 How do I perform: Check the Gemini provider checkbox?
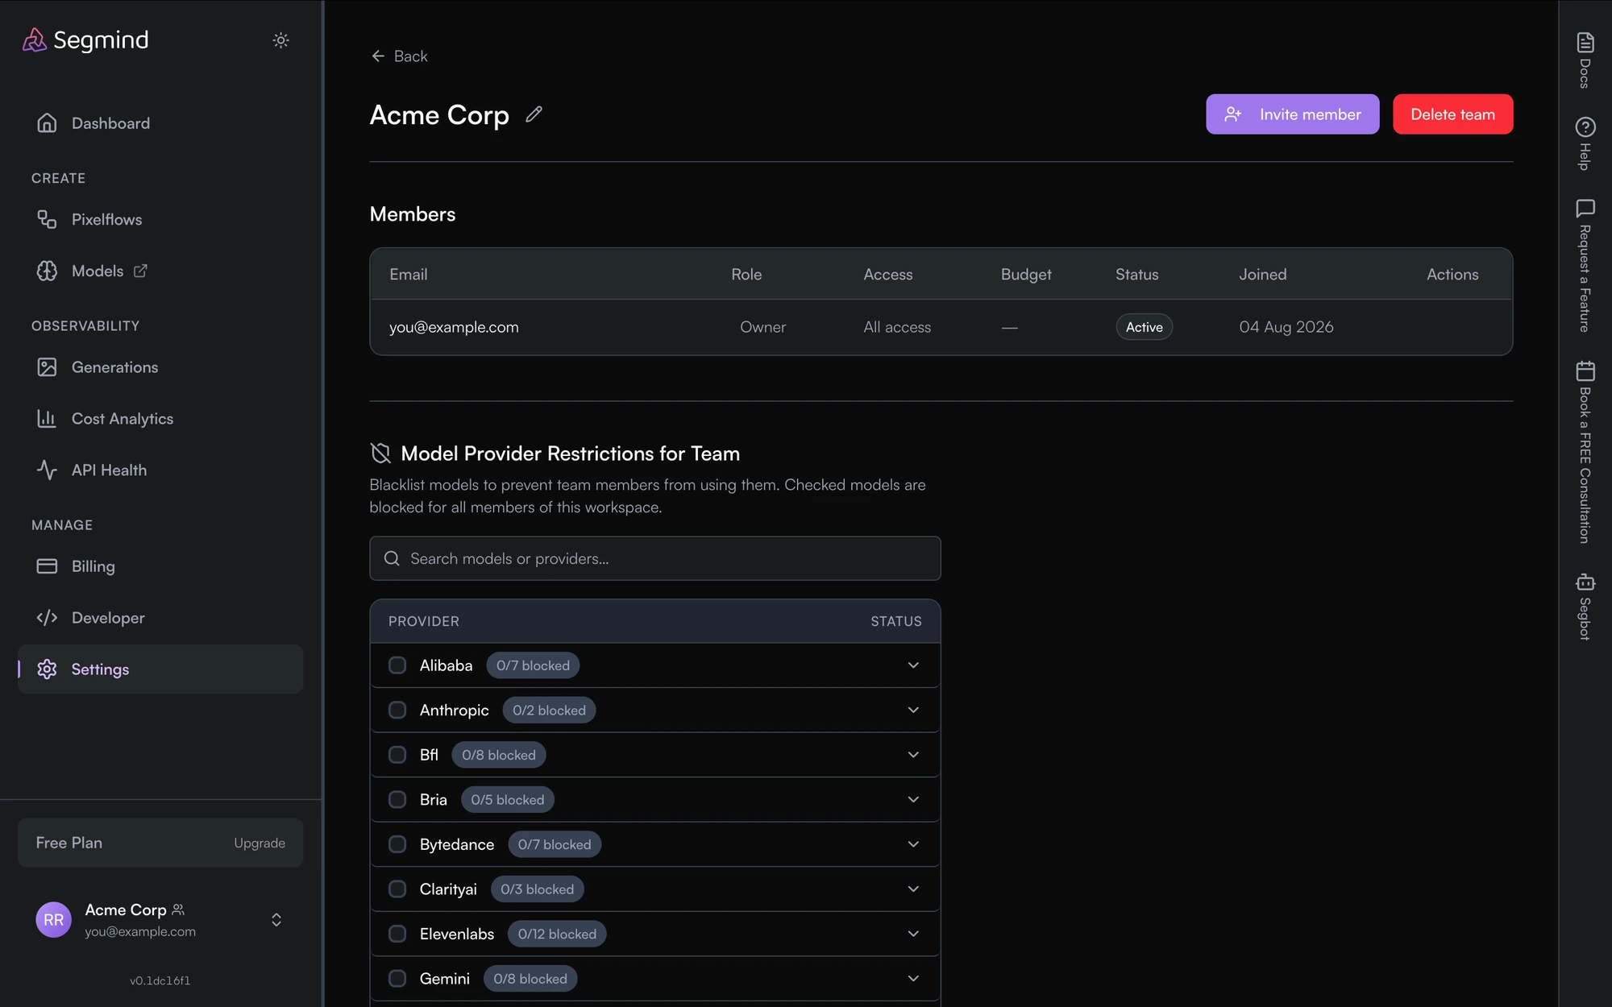(397, 979)
